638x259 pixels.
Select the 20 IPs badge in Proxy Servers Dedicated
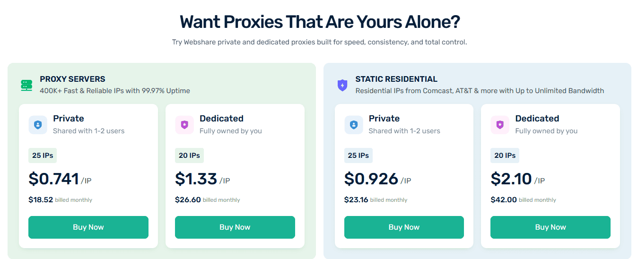coord(189,155)
